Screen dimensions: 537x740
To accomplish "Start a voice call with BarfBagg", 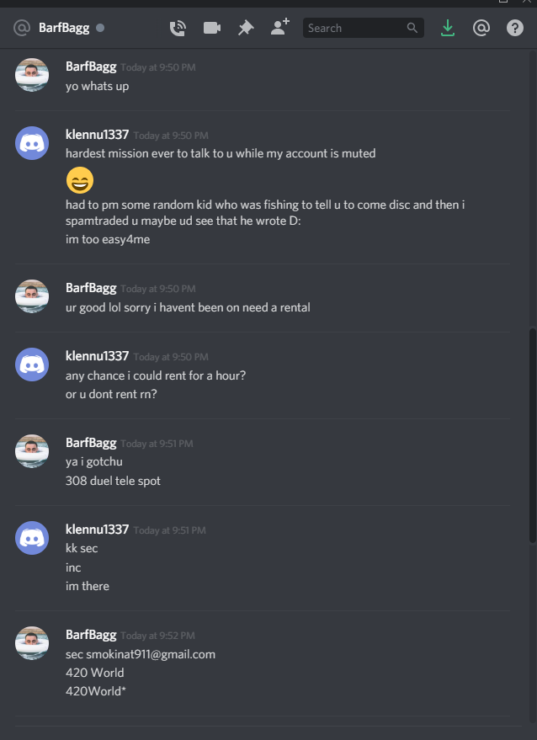I will click(178, 29).
